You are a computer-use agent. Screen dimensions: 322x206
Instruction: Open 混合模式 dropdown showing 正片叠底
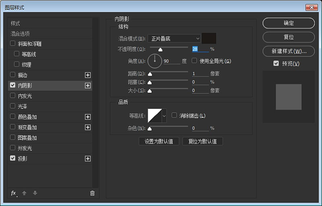[174, 38]
